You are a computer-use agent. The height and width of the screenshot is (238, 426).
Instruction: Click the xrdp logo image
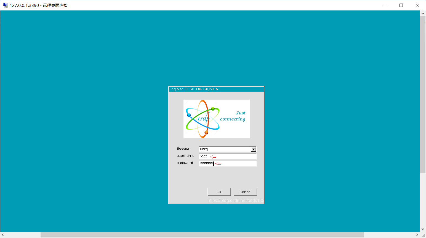[x=217, y=119]
